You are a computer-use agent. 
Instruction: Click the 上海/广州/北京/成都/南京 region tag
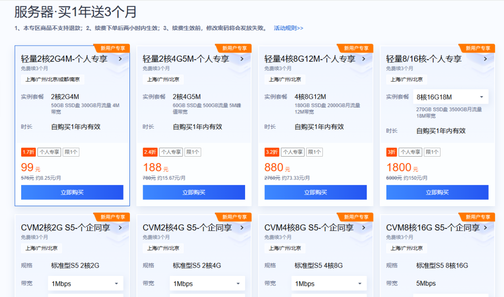52,80
